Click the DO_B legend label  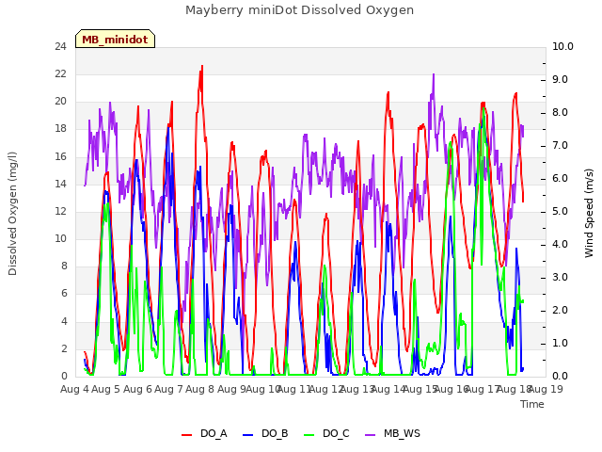click(275, 434)
